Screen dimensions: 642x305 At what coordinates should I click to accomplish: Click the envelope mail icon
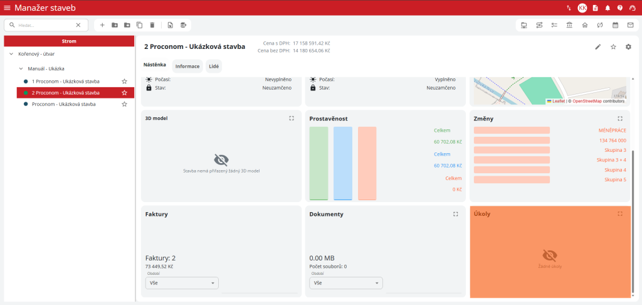coord(630,25)
